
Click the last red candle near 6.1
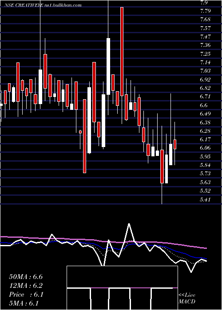click(175, 144)
